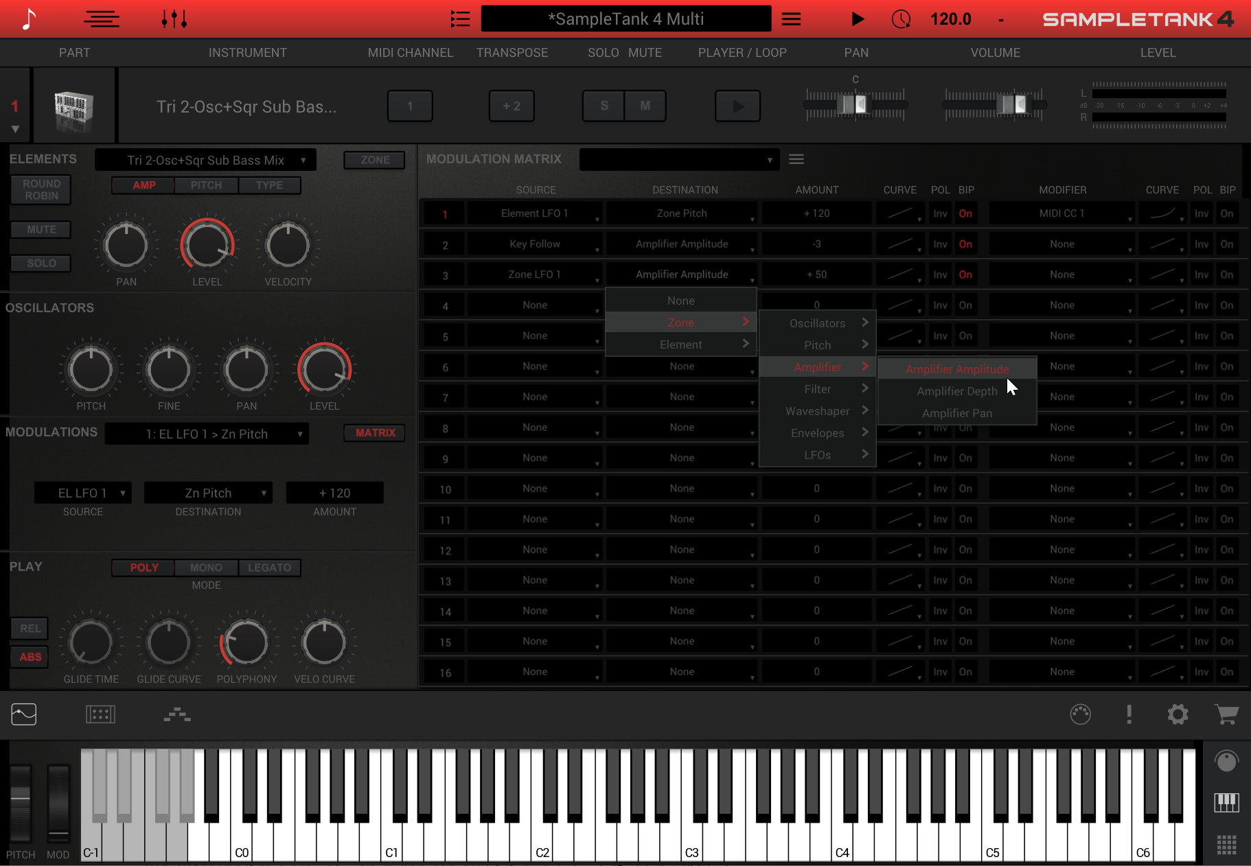Open the Element LFO 1 source dropdown in row 1
This screenshot has height=866, width=1251.
pyautogui.click(x=535, y=213)
